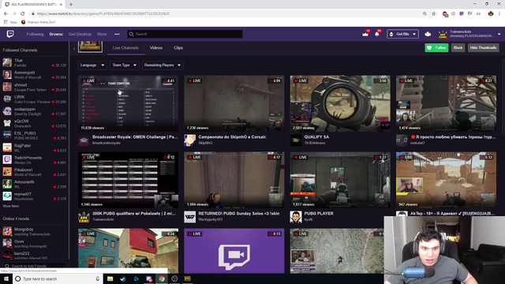The height and width of the screenshot is (284, 505).
Task: Open the QUALIFY SA scope stream thumbnail
Action: (x=340, y=103)
